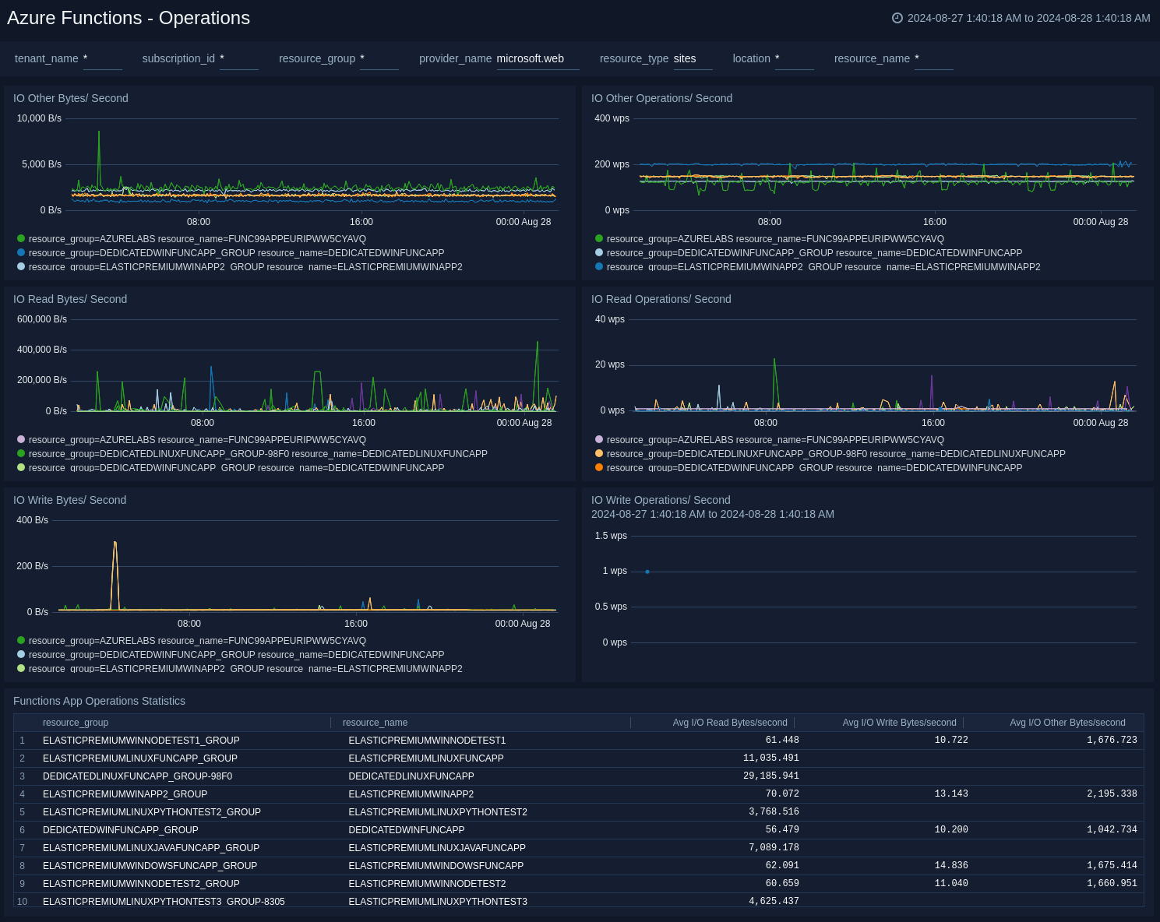Select the DEDICATEDWINFUNCAPP_GROUP table cell in row 6
The image size is (1160, 922).
click(121, 830)
